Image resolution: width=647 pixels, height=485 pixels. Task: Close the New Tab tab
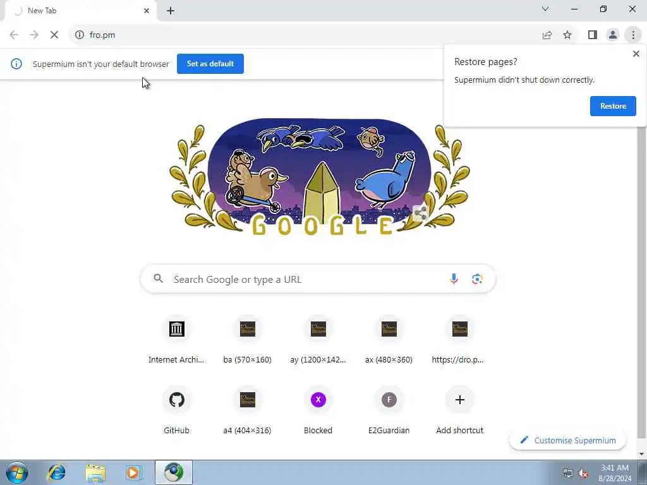tap(147, 11)
